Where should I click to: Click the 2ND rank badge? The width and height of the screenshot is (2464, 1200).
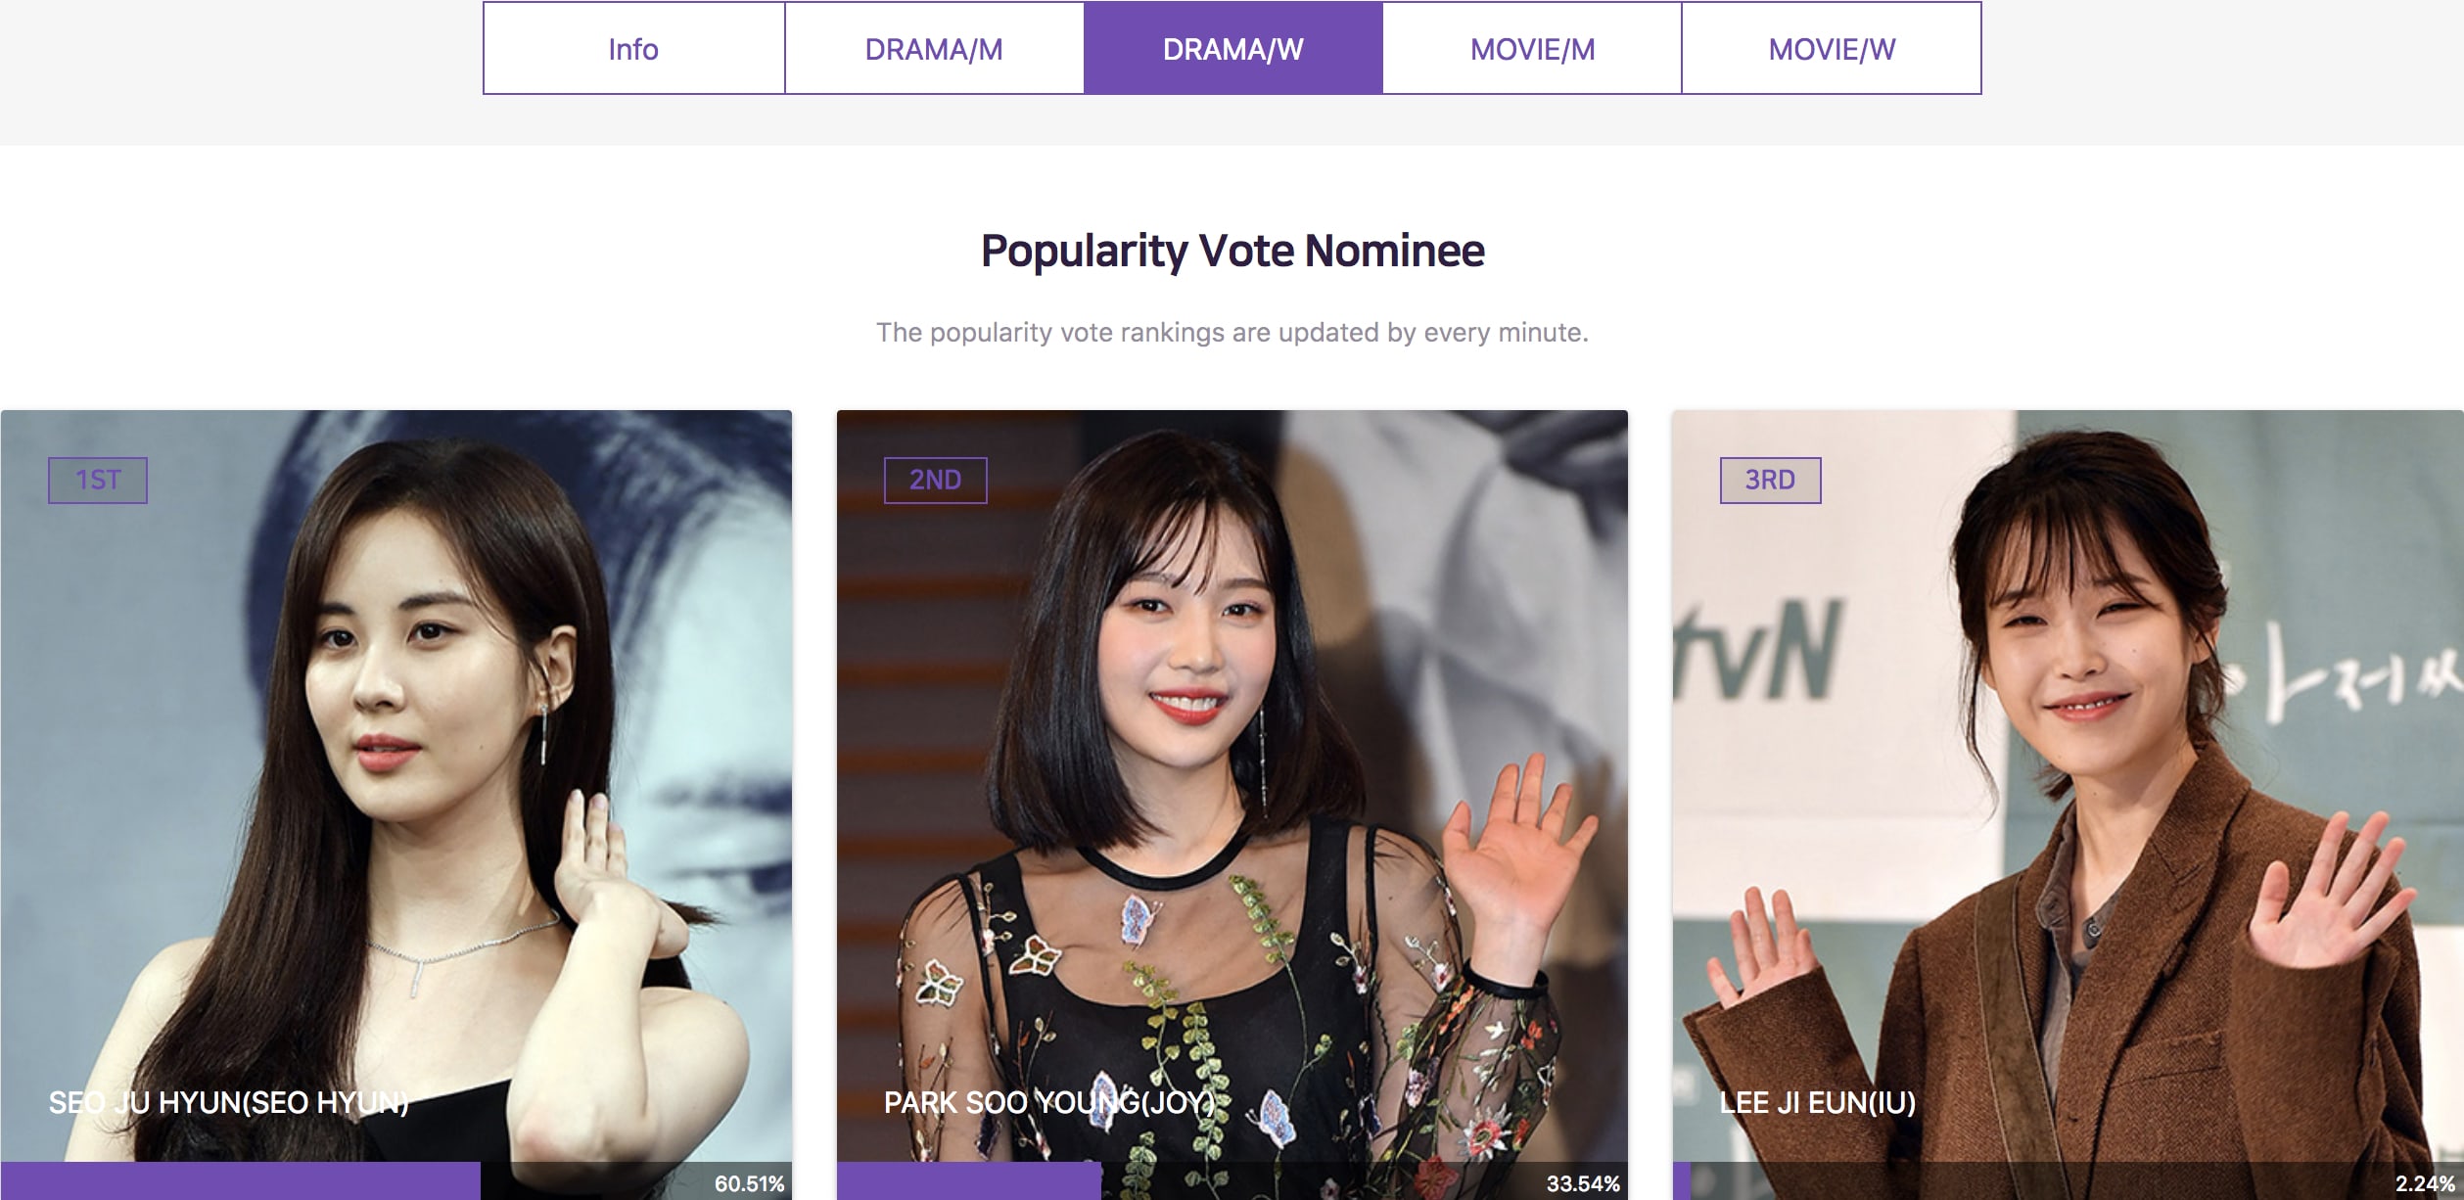coord(935,481)
